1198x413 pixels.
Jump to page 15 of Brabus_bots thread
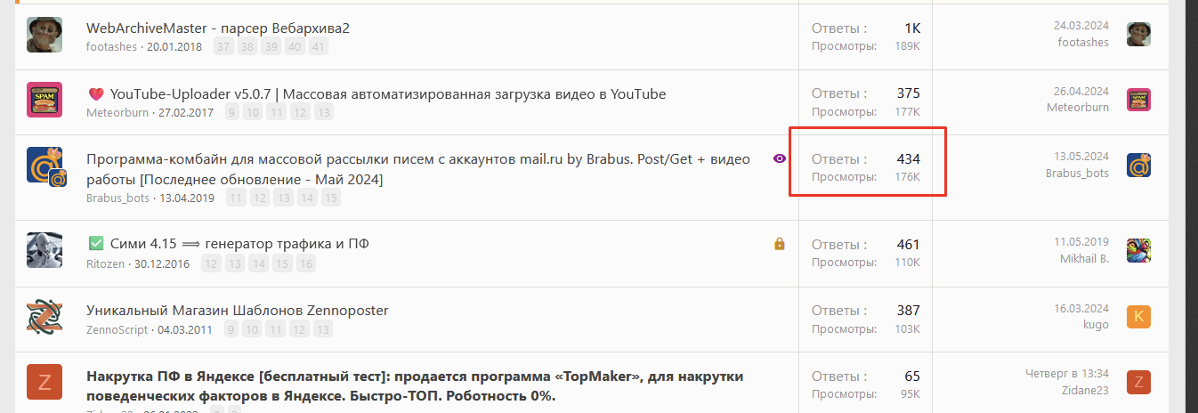(331, 198)
